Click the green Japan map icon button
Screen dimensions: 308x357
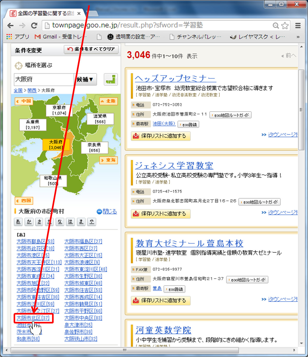coord(111,79)
